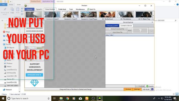This screenshot has width=179, height=101.
Task: Click the taskbar microphone icon
Action: 48,98
